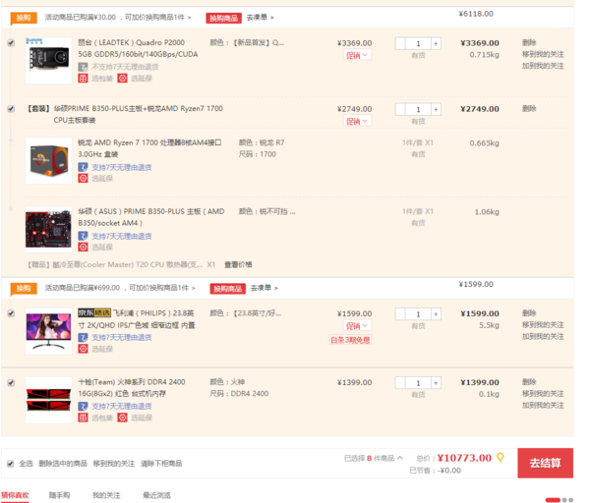Click warranty 选延保 icon under Philips monitor
590x503 pixels.
tap(83, 349)
